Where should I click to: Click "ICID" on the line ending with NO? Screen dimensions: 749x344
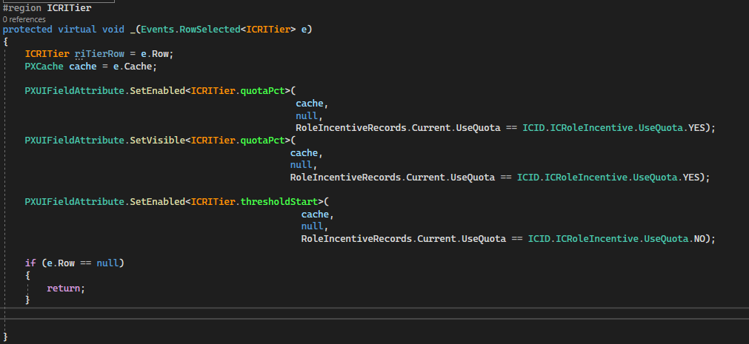click(539, 238)
